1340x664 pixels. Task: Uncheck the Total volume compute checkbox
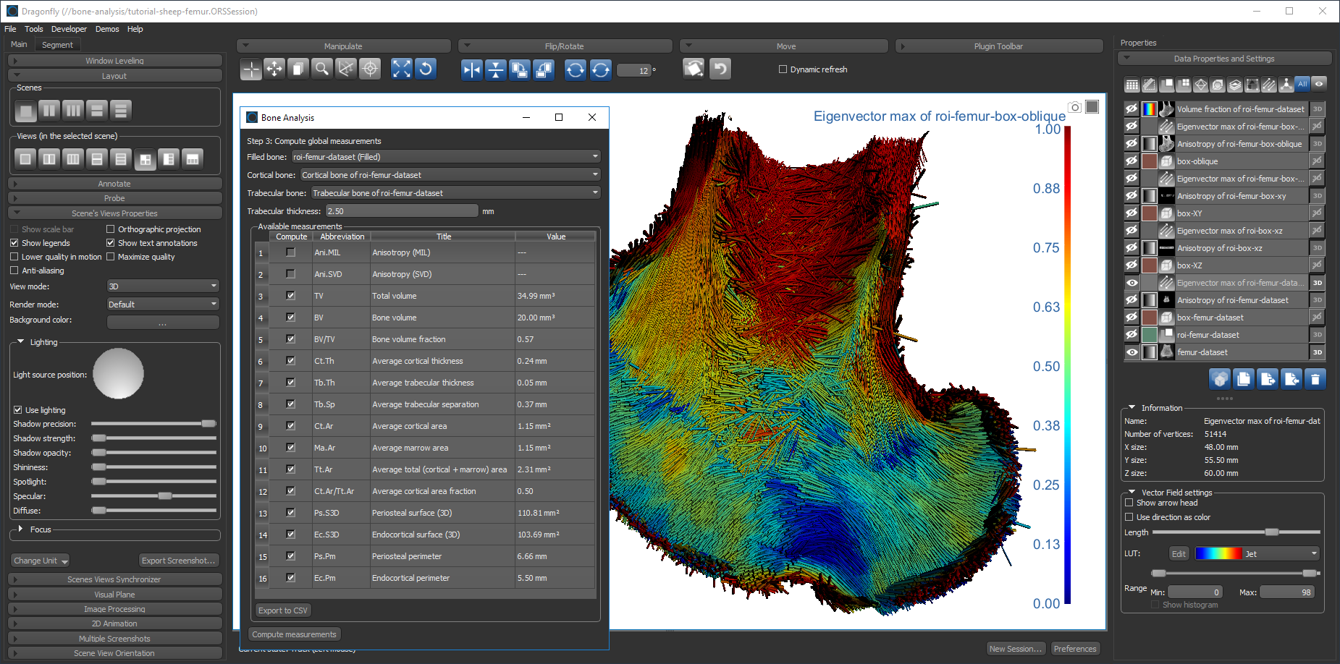click(x=290, y=296)
